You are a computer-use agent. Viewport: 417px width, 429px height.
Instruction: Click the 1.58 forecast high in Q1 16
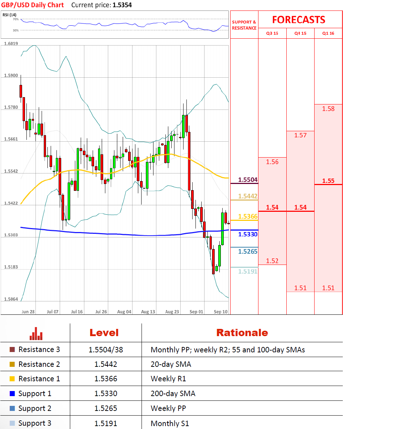coord(328,109)
